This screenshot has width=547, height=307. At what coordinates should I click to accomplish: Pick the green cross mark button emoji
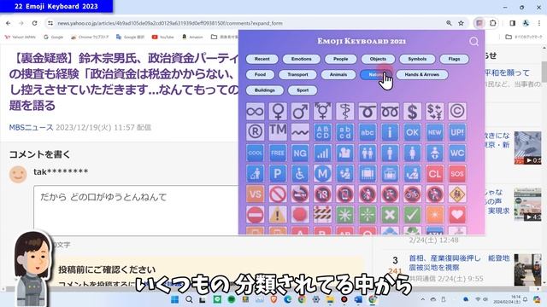click(x=390, y=214)
